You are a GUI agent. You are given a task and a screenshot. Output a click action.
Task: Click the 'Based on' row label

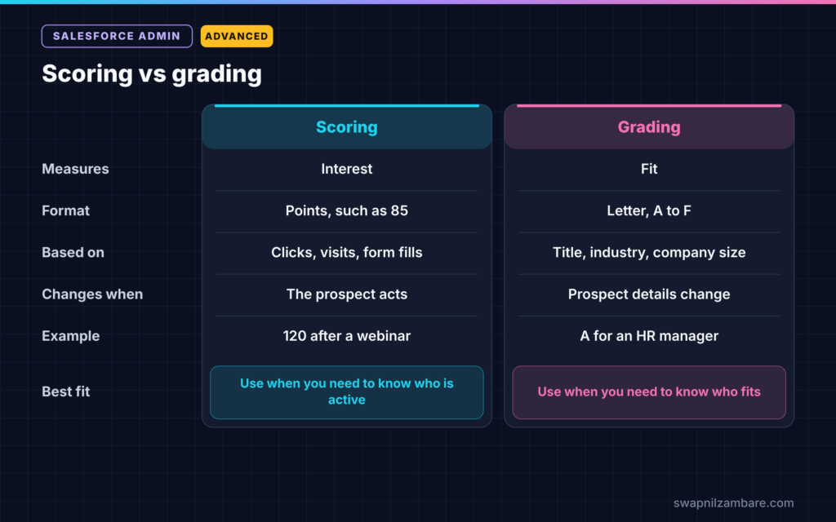tap(73, 253)
